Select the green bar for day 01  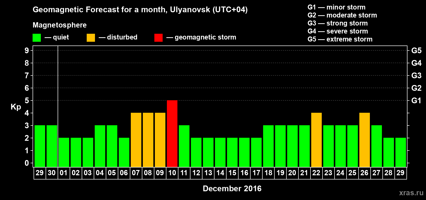pos(64,152)
